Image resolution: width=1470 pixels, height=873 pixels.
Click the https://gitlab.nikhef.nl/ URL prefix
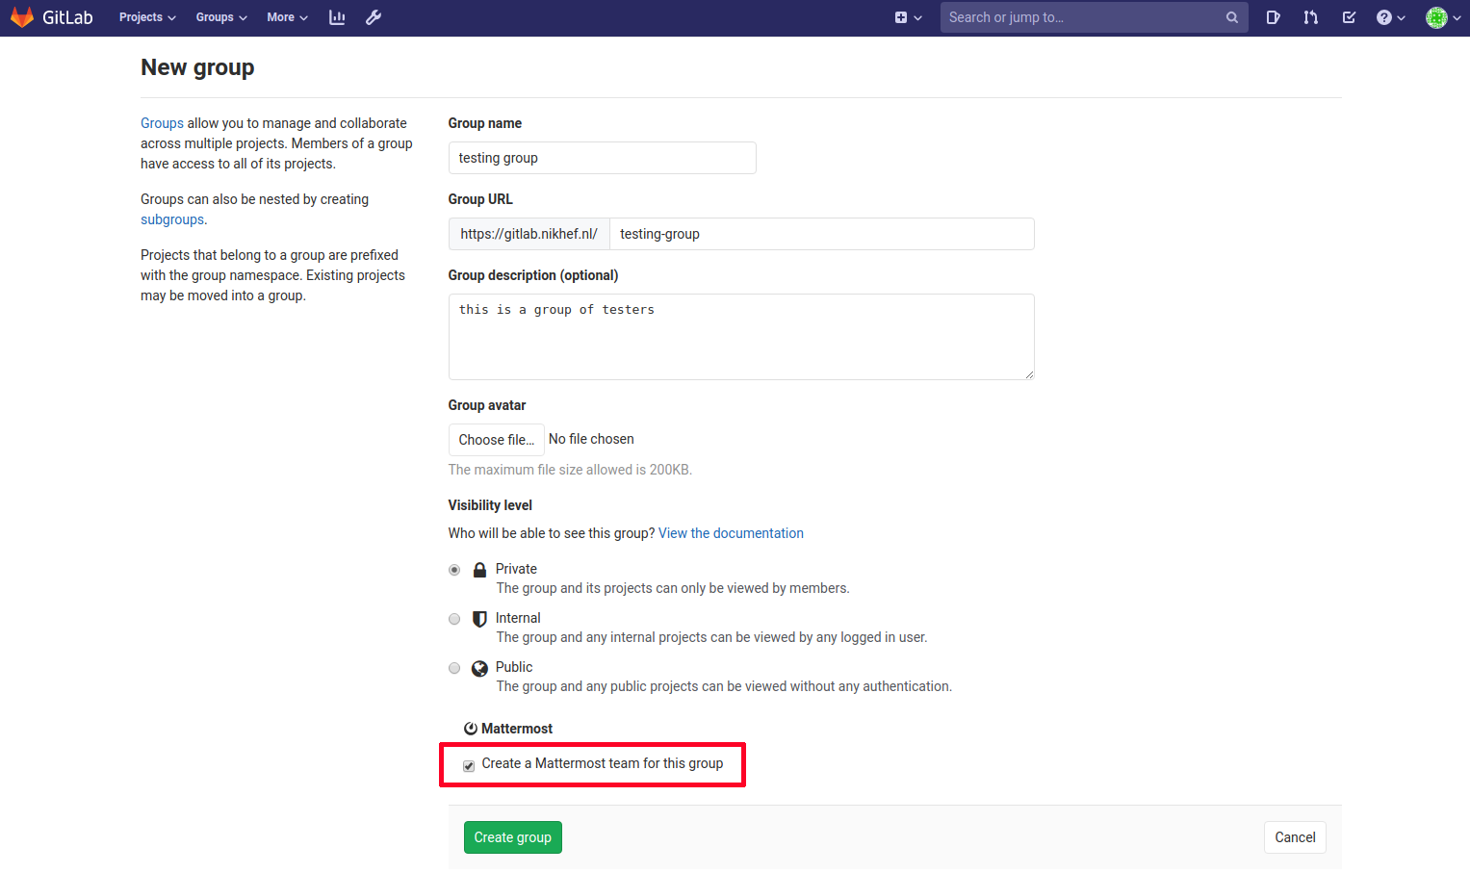coord(529,234)
